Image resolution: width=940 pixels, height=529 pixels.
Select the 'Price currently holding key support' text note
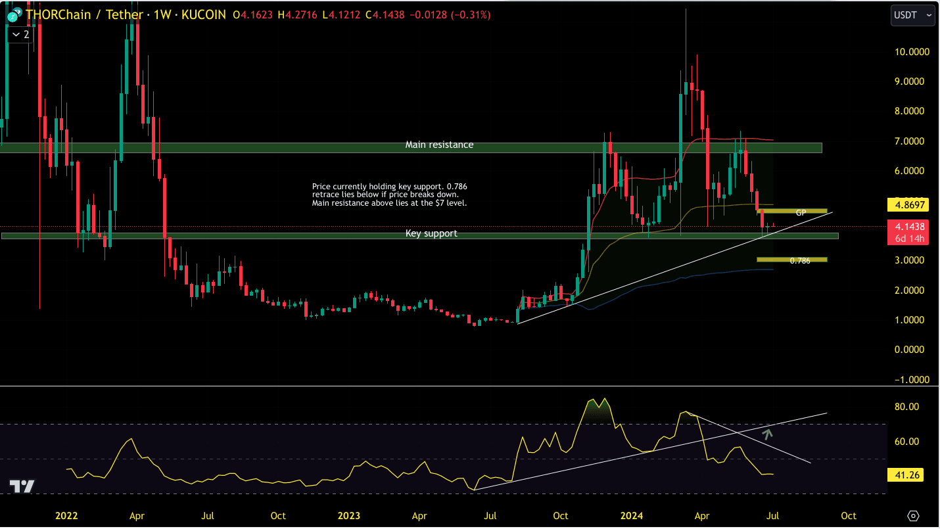tap(390, 195)
